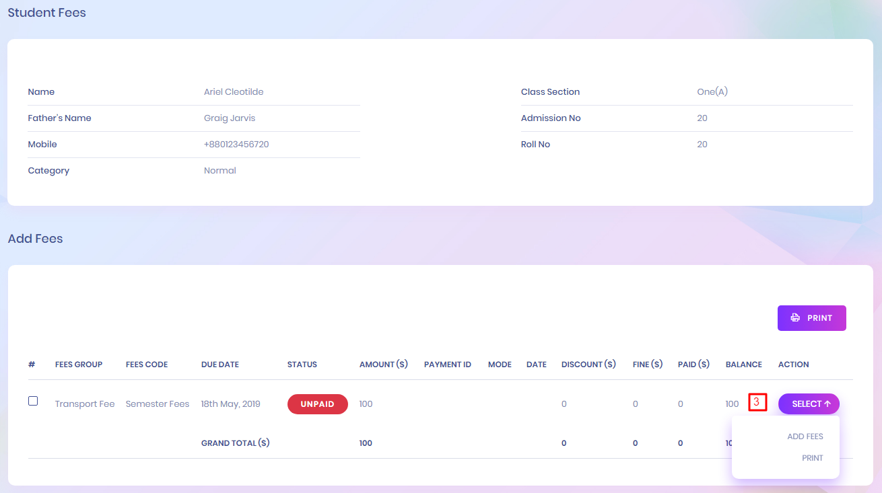Click the GRAND TOTAL ($) label
The height and width of the screenshot is (493, 882).
click(235, 443)
